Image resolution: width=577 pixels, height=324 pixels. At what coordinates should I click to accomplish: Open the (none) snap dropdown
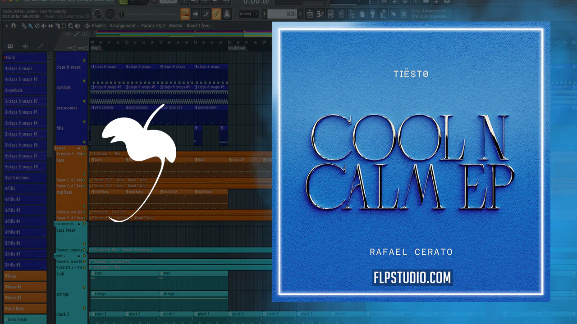tap(249, 14)
